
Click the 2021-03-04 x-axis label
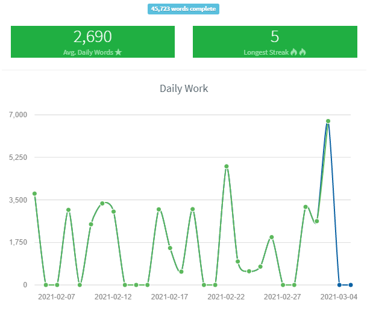pos(339,297)
